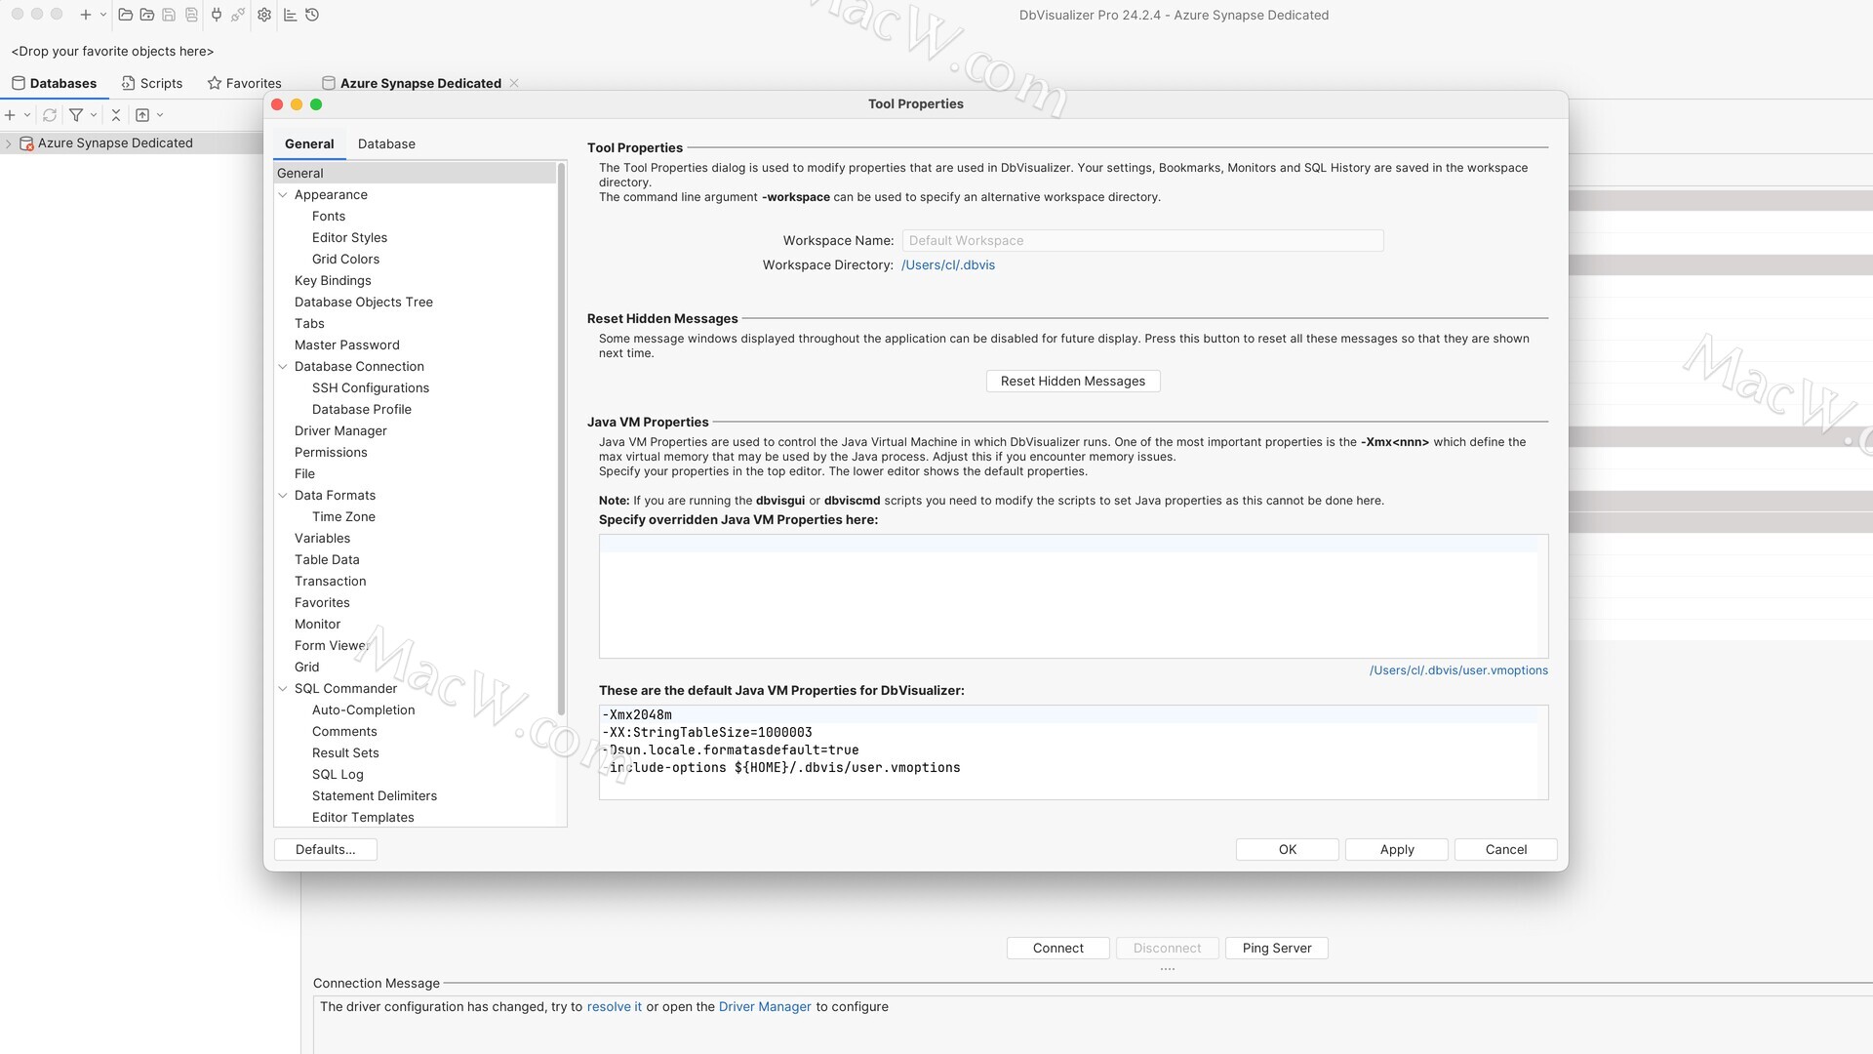The width and height of the screenshot is (1873, 1054).
Task: Click the overridden Java VM Properties editor
Action: 1073,596
